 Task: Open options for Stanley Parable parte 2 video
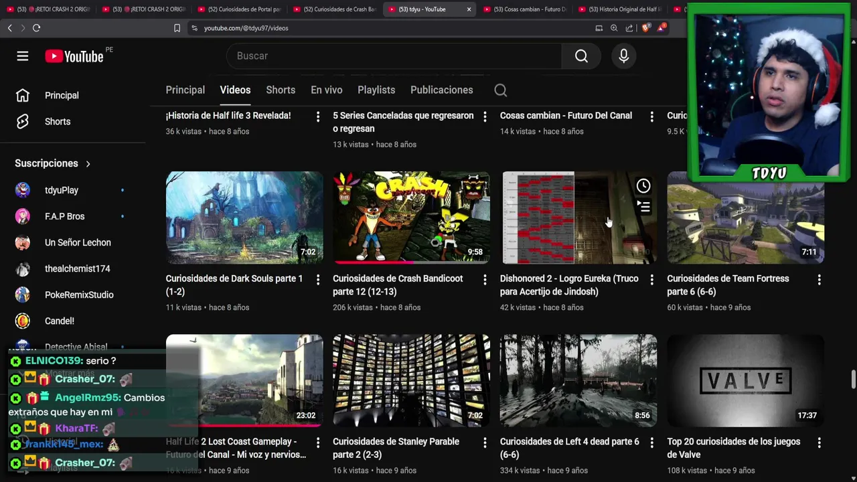point(485,443)
